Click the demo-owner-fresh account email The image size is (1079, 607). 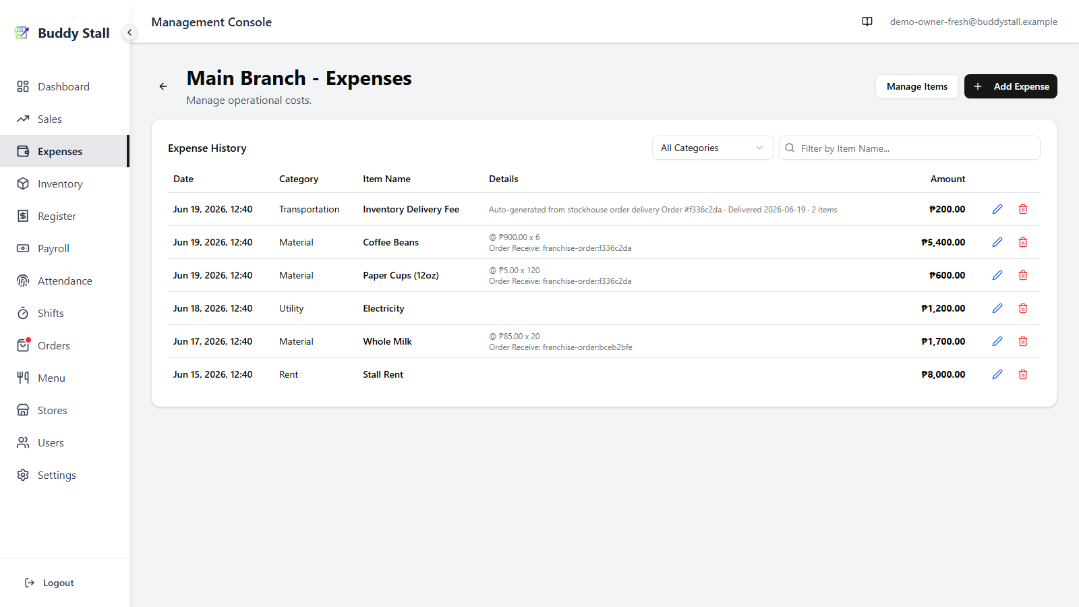[973, 22]
